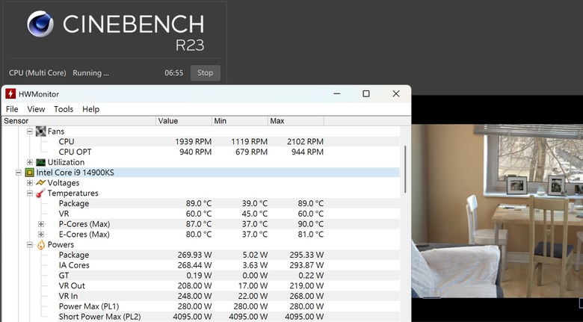Close the HWMonitor window
583x322 pixels.
point(396,93)
